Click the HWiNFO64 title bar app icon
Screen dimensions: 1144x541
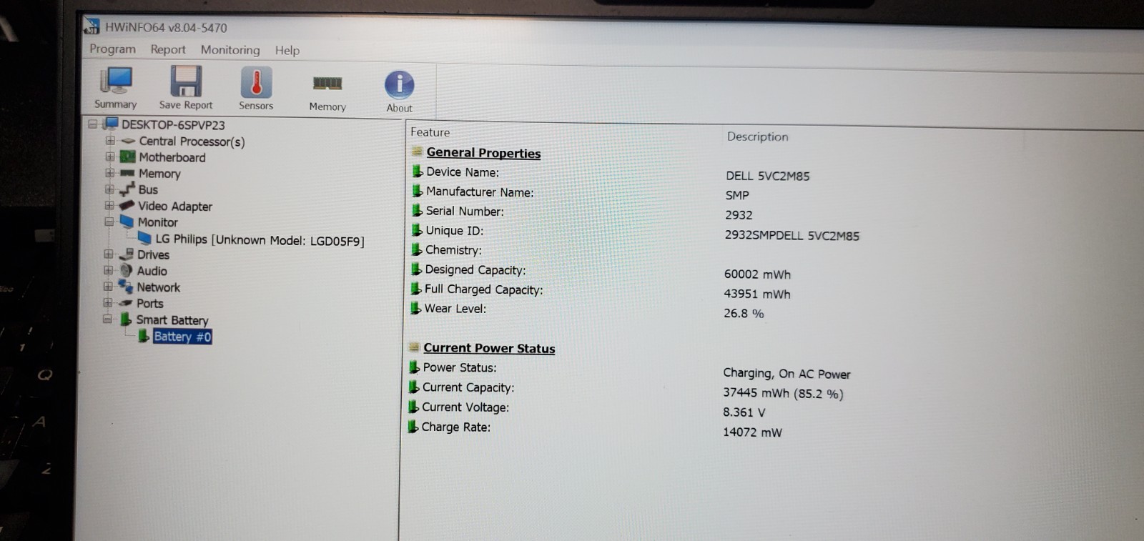click(x=92, y=26)
